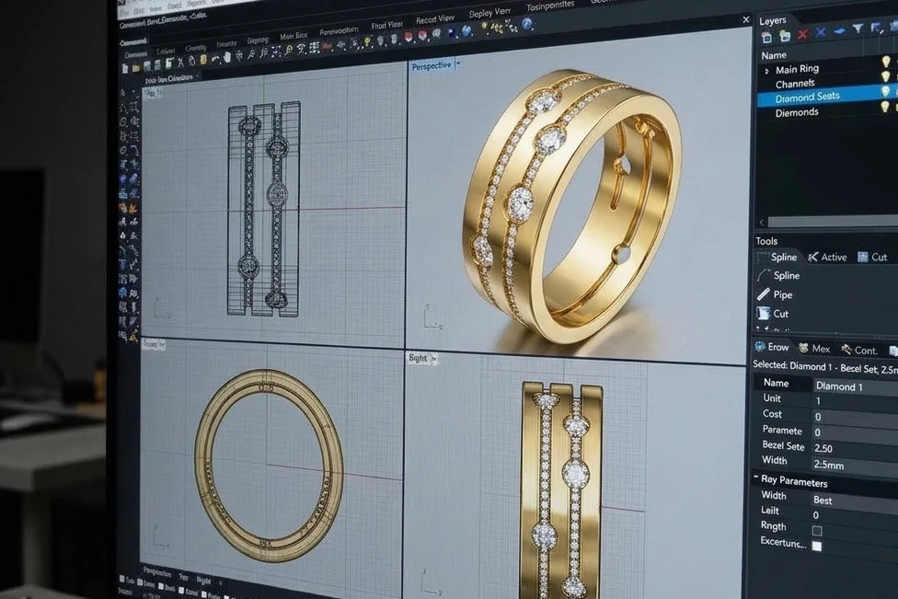This screenshot has width=898, height=599.
Task: Click the new file icon in main toolbar
Action: click(x=125, y=68)
